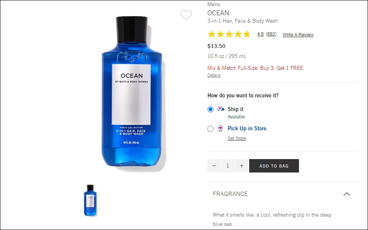The image size is (368, 230).
Task: Increase quantity with the plus button
Action: (242, 166)
